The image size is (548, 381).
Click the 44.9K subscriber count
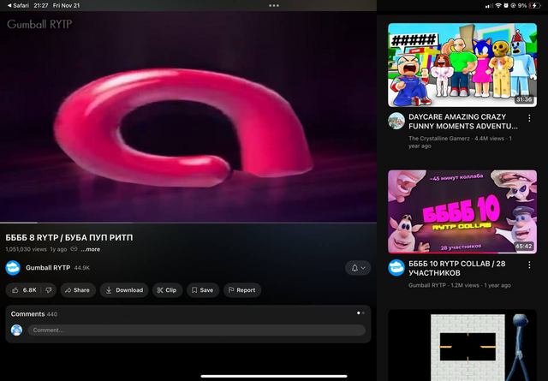point(82,268)
